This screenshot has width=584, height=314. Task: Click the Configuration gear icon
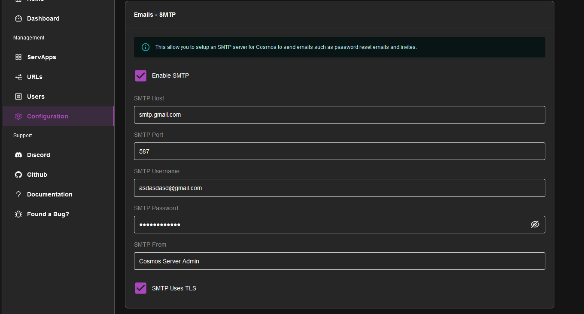click(18, 116)
